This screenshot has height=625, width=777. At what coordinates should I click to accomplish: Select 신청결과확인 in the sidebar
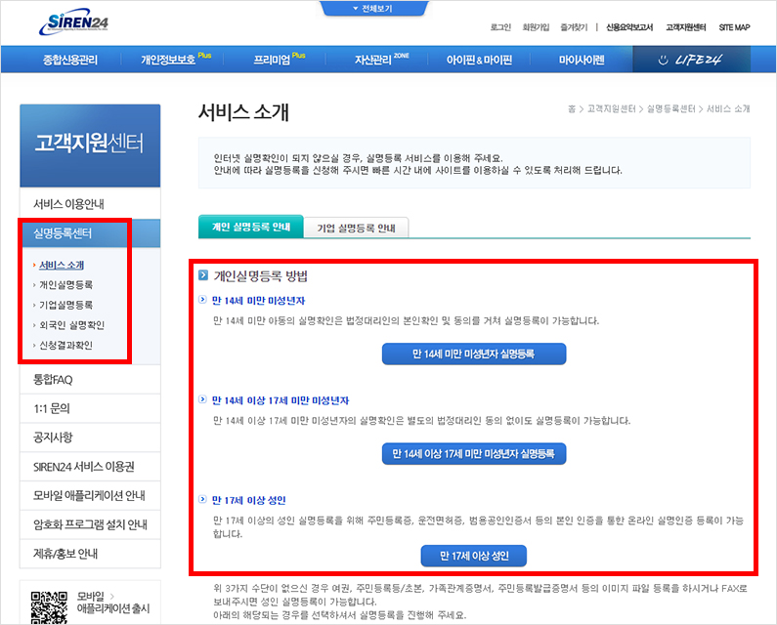(66, 345)
